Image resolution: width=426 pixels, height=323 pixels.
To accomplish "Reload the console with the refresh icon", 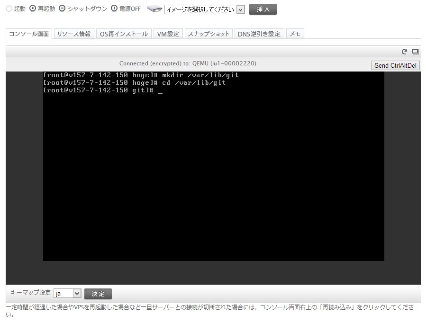I will point(404,52).
